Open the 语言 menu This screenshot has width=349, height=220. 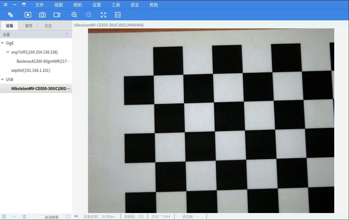(x=135, y=5)
